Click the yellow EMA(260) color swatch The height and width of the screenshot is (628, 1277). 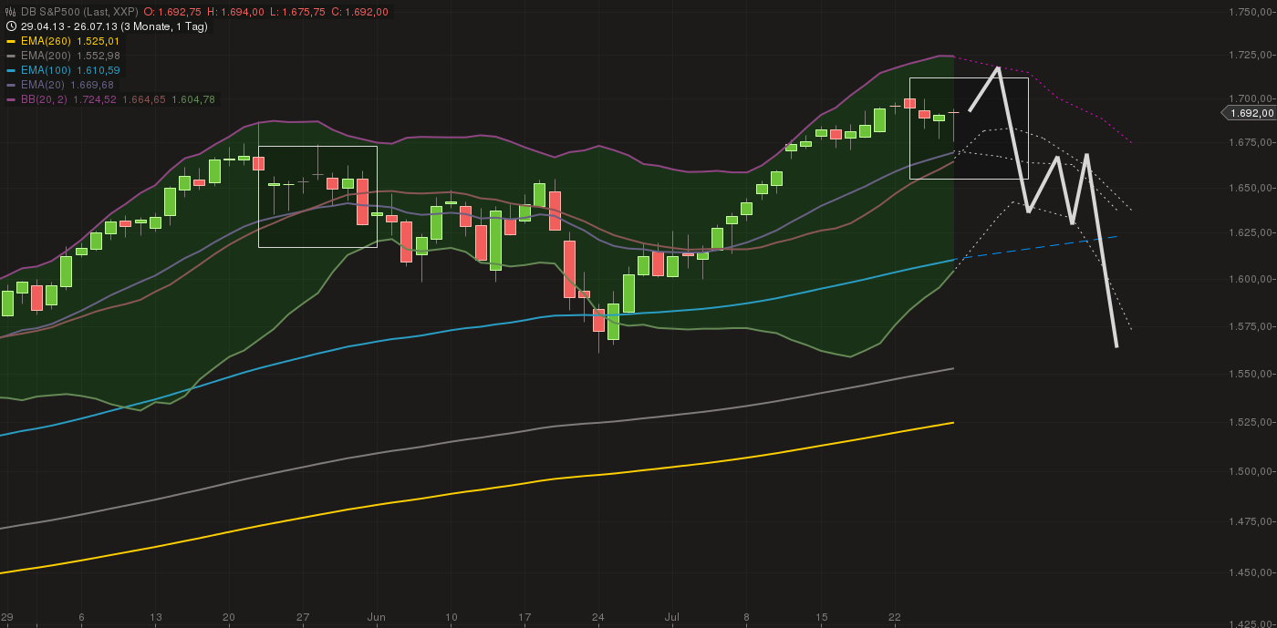[x=11, y=41]
